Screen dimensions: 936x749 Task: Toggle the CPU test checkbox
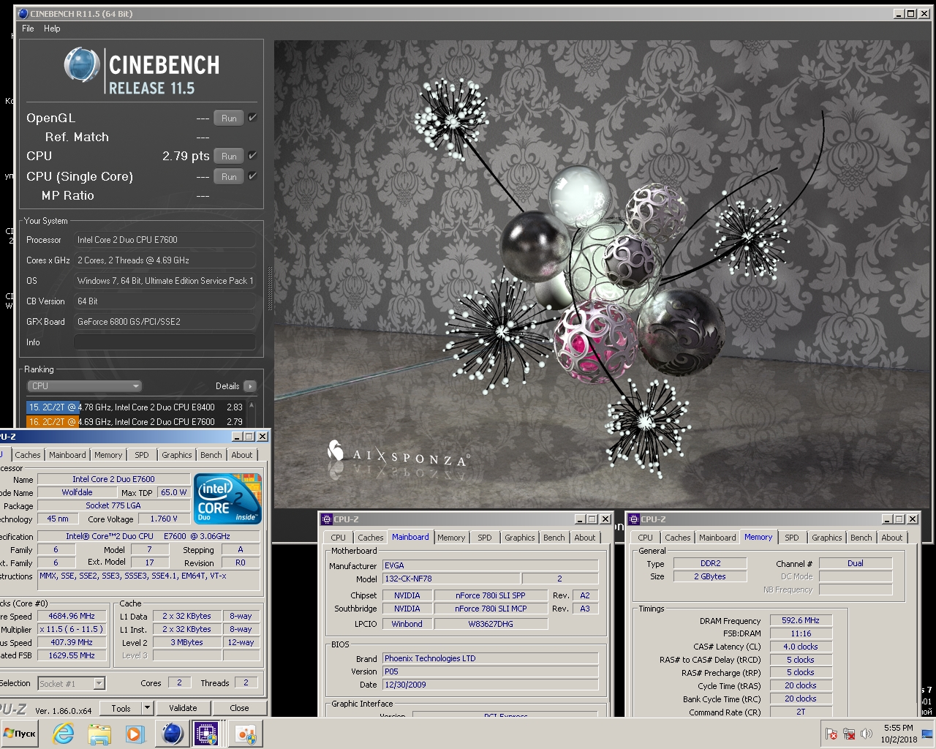(252, 155)
